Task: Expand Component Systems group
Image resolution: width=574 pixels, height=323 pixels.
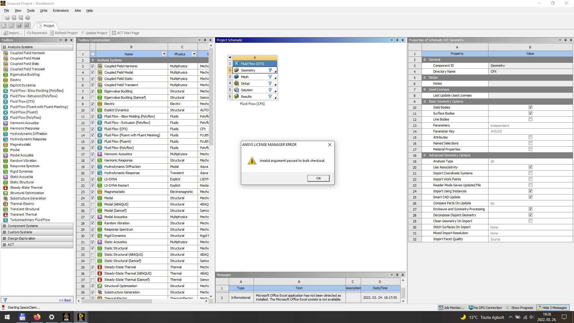Action: (4, 226)
